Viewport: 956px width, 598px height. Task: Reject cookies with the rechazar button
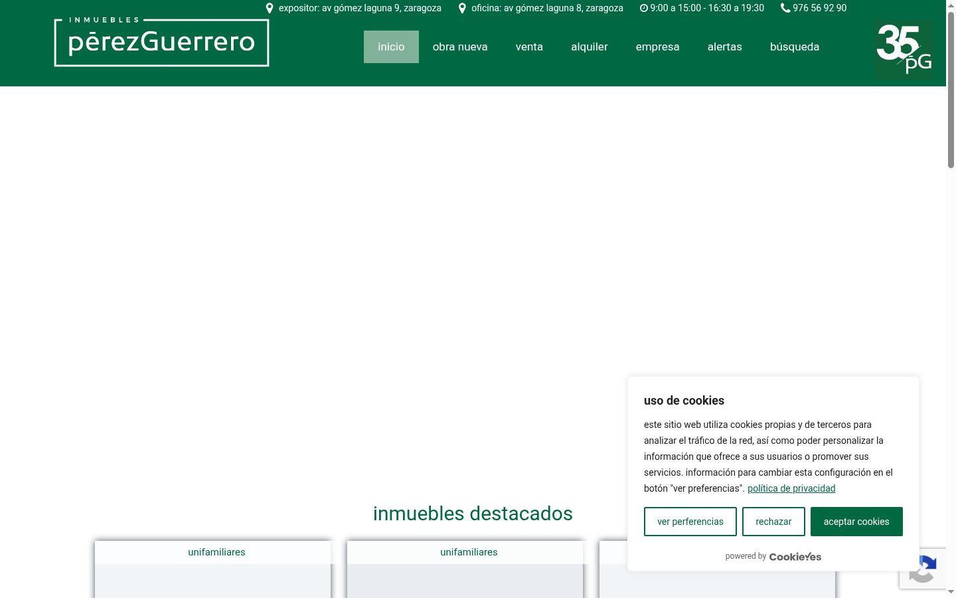773,522
